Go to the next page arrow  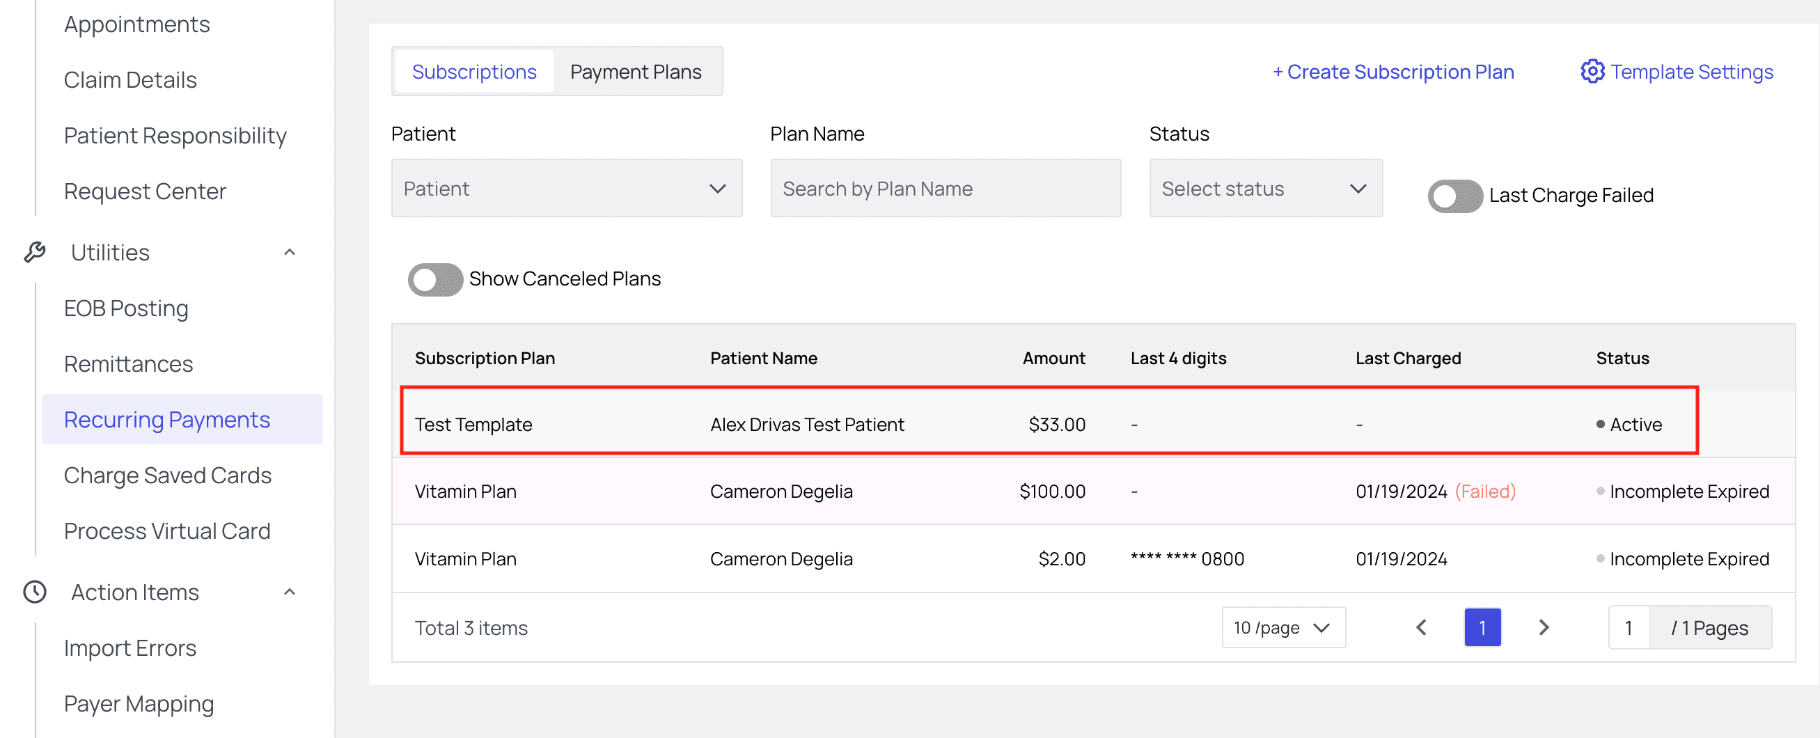pyautogui.click(x=1544, y=627)
